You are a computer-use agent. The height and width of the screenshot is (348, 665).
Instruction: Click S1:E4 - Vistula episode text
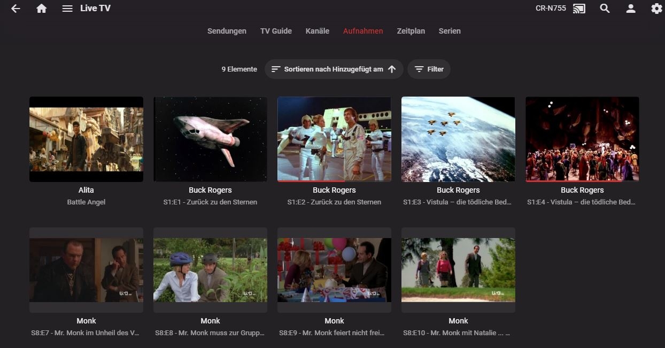click(x=582, y=202)
